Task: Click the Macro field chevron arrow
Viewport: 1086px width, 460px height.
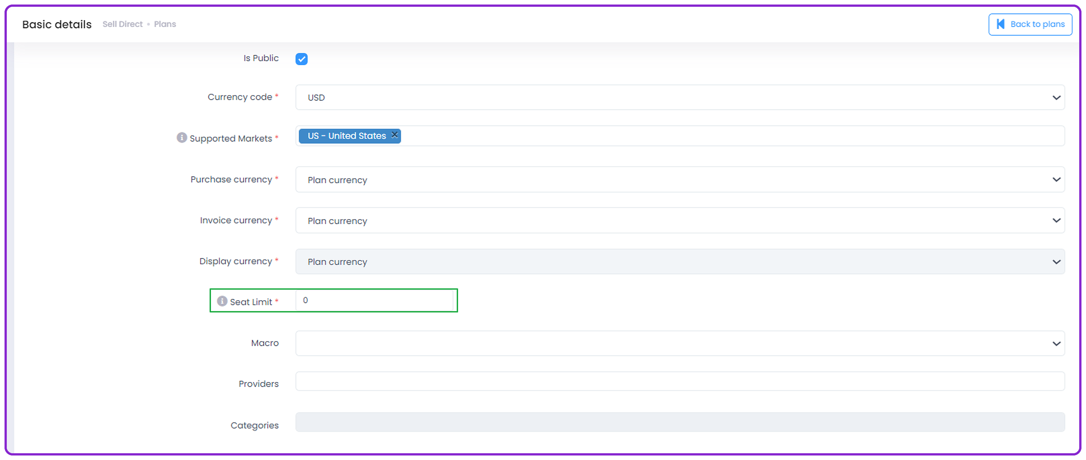Action: (1056, 343)
